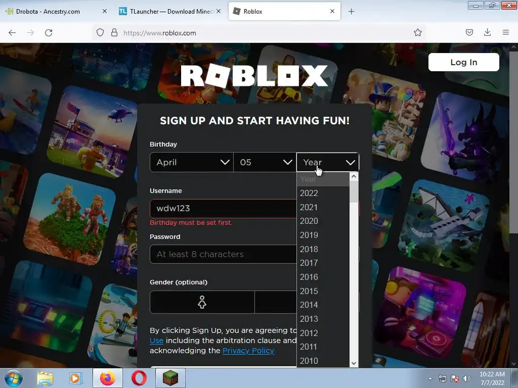This screenshot has width=518, height=388.
Task: Go back using the browser back arrow
Action: pos(12,33)
